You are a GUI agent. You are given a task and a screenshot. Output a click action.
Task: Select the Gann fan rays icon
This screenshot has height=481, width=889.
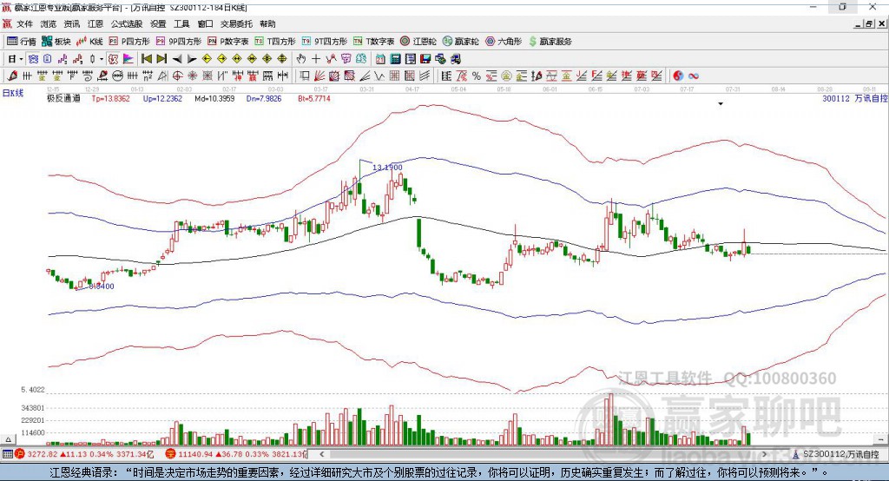click(319, 76)
